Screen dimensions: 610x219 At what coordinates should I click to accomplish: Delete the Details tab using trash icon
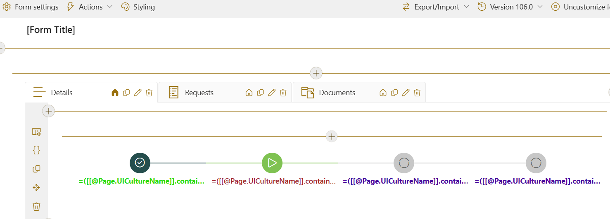149,93
